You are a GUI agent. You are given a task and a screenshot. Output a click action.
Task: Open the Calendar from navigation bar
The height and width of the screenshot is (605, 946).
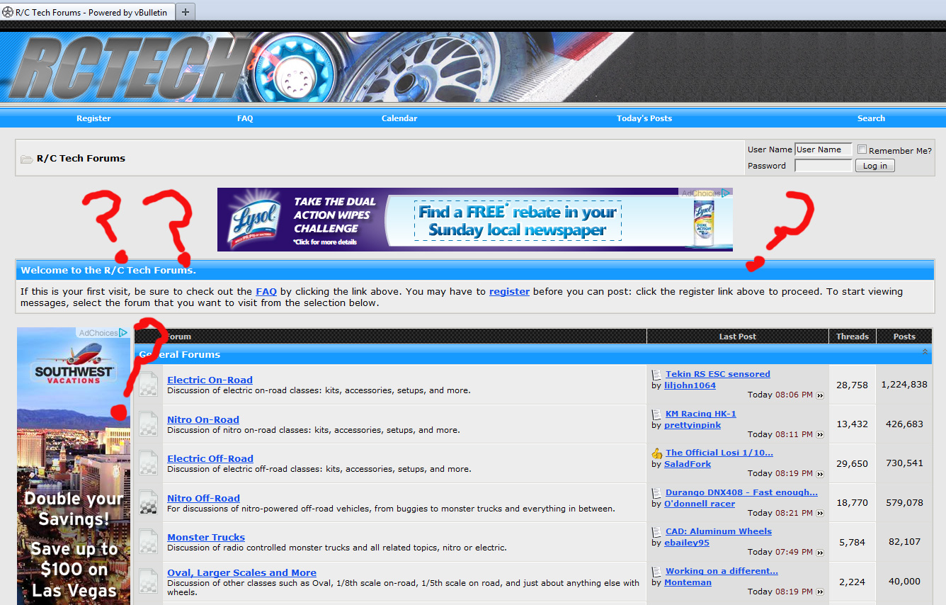click(399, 118)
